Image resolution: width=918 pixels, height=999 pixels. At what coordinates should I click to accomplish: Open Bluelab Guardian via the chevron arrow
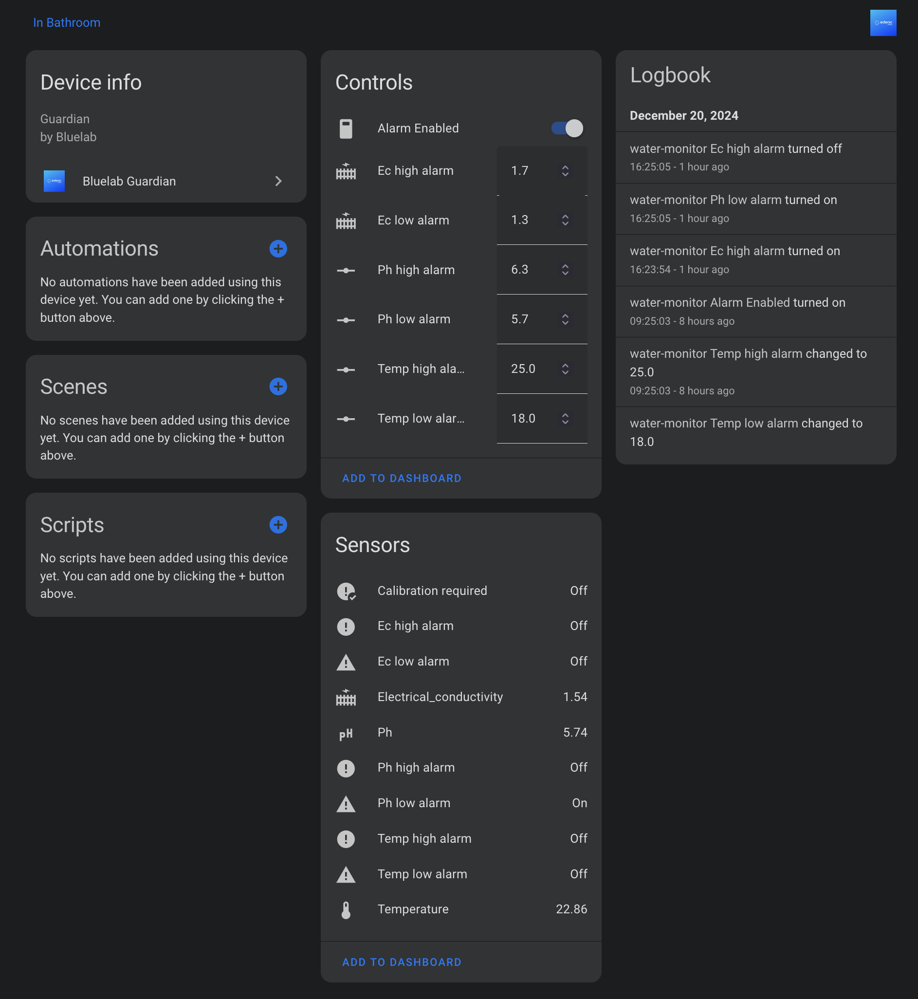[278, 181]
